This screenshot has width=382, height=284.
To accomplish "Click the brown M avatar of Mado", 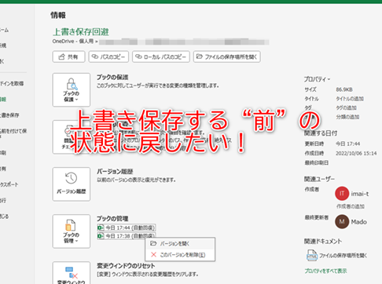I will point(342,222).
